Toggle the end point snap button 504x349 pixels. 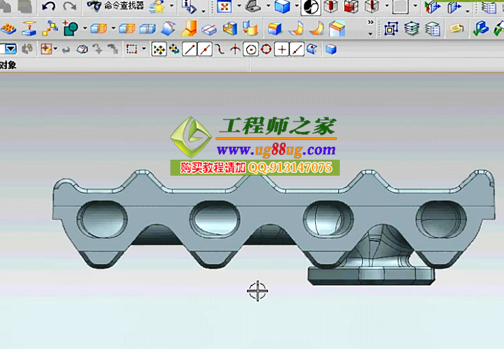click(x=190, y=49)
